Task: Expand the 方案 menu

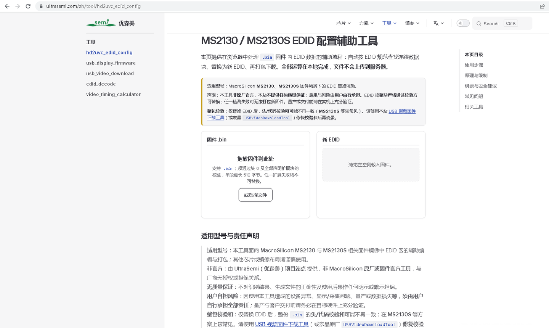Action: coord(366,23)
